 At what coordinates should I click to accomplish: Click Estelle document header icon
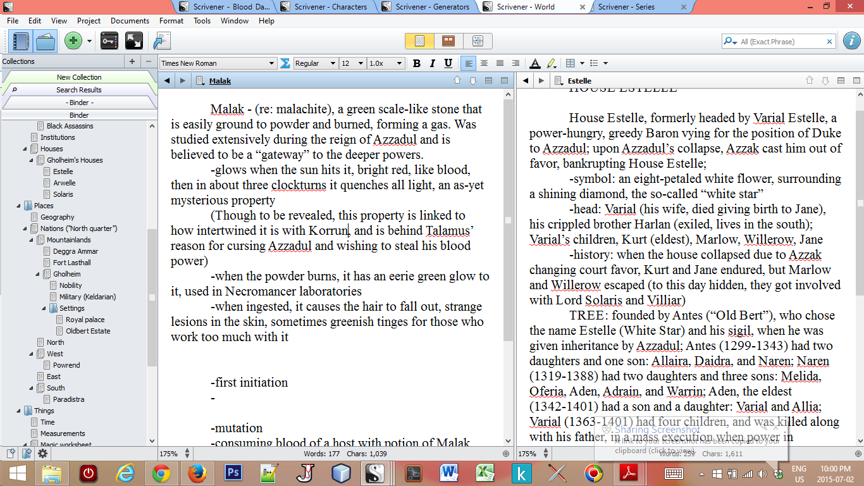(x=559, y=81)
